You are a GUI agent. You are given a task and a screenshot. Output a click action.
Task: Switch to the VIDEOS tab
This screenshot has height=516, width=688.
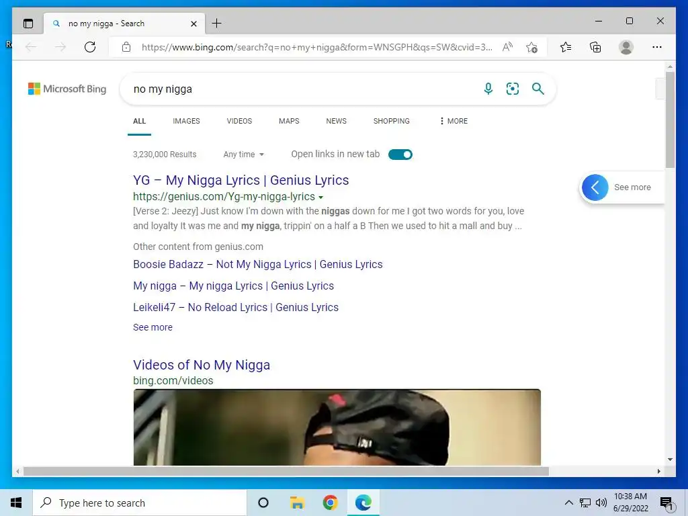tap(239, 121)
